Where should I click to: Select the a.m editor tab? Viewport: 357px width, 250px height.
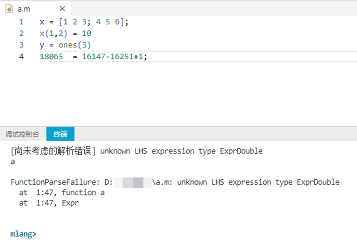(36, 9)
